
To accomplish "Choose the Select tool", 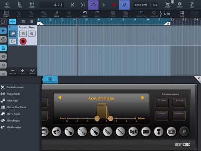I will [6, 14].
